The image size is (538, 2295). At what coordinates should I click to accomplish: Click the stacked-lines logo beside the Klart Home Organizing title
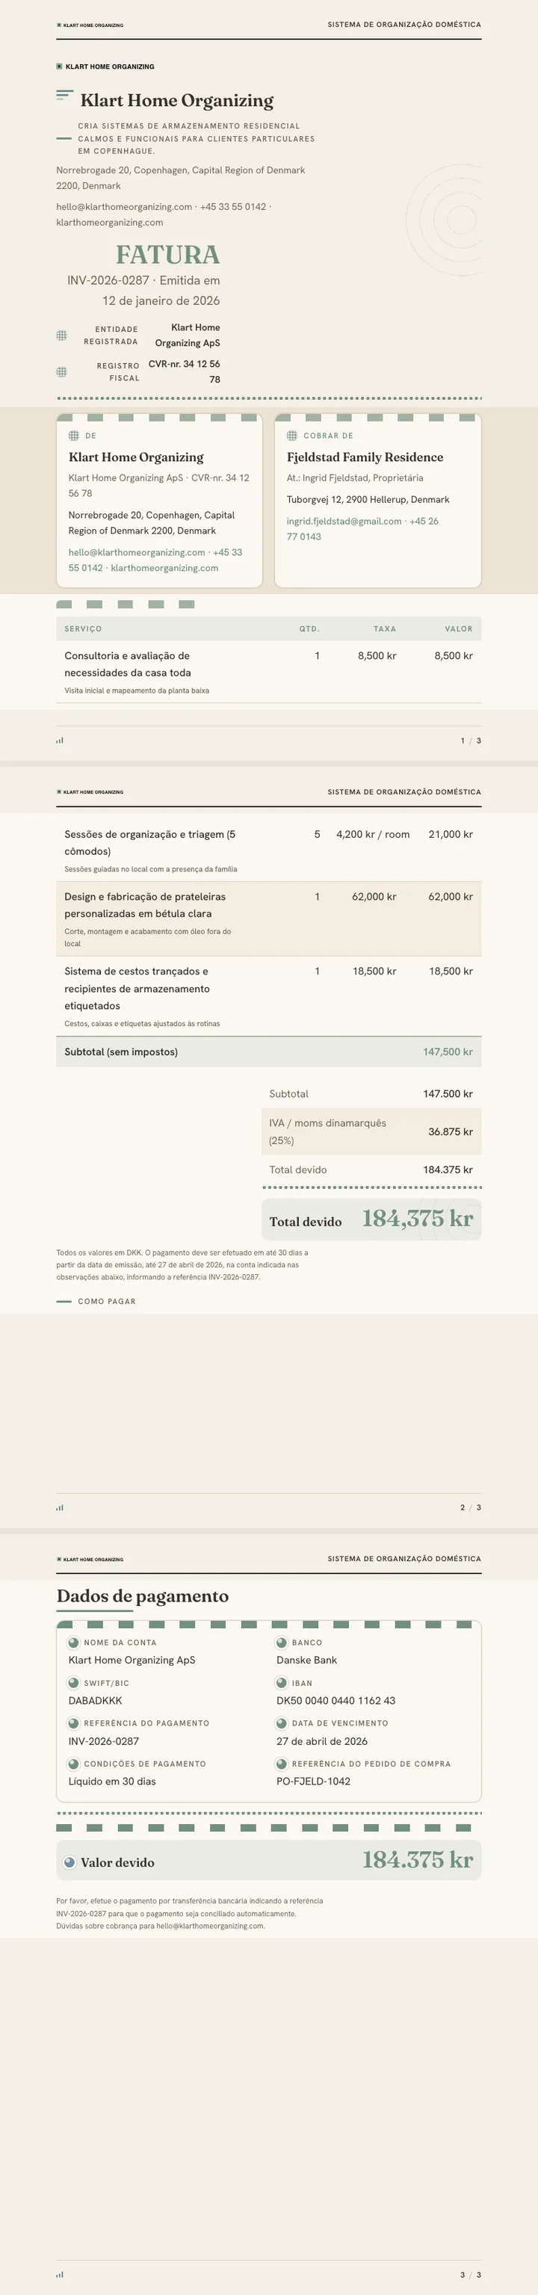64,96
